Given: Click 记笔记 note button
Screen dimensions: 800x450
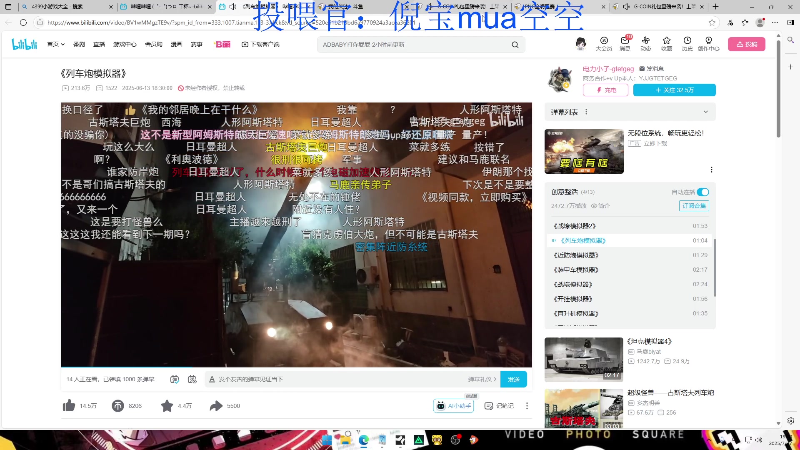Looking at the screenshot, I should click(499, 405).
